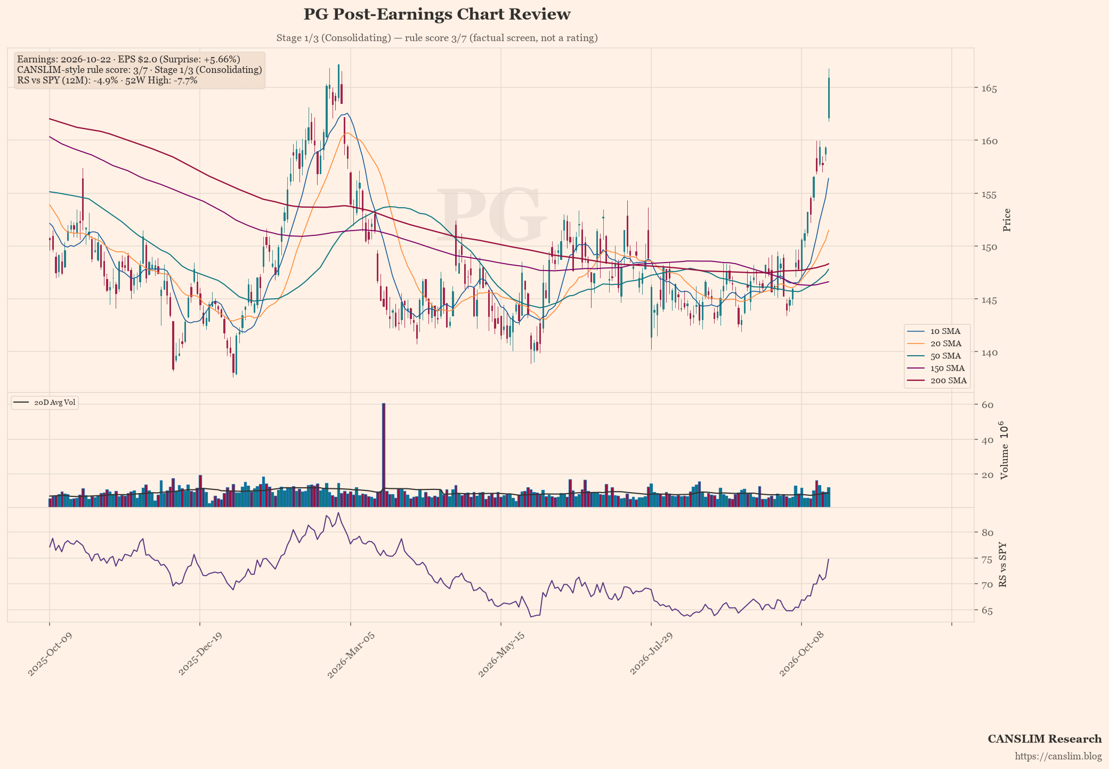Click the 80 RS axis tick label

[987, 533]
